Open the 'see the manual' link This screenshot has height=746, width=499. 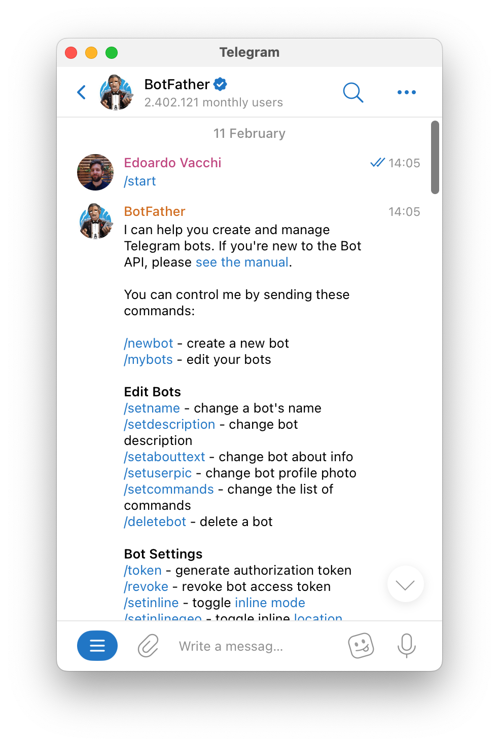pos(242,263)
